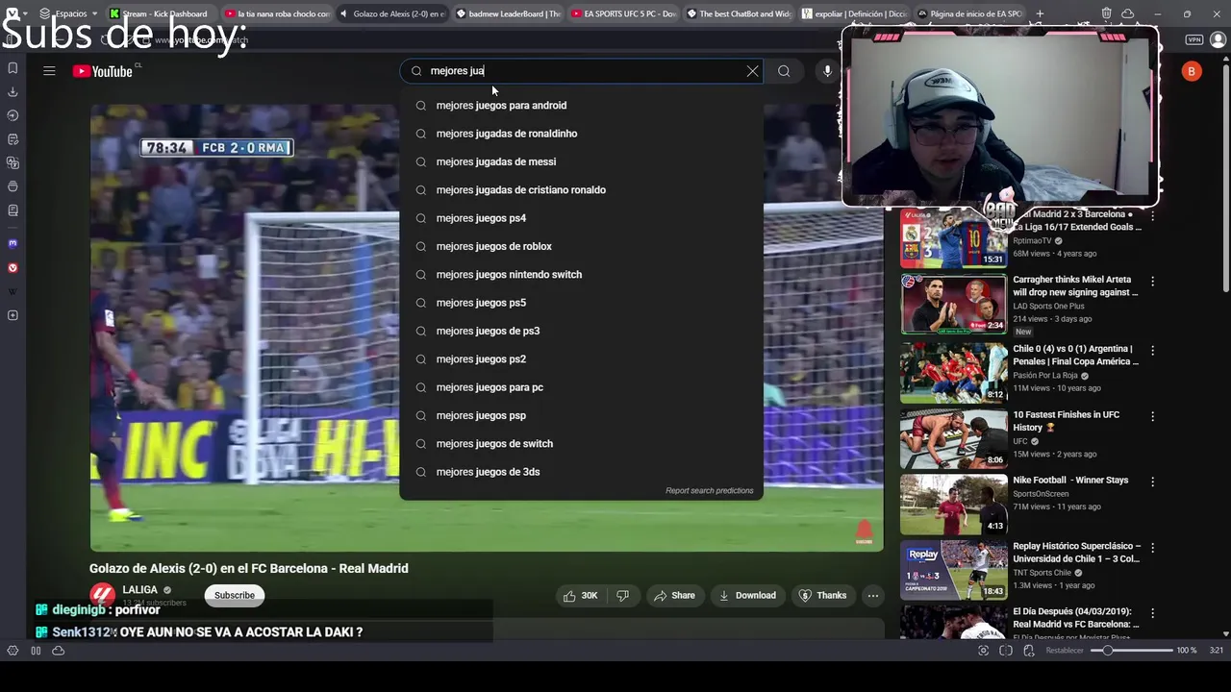1231x692 pixels.
Task: Pick 'mejores juegos psp' suggestion
Action: [581, 415]
